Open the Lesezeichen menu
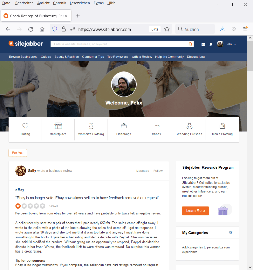Viewport: 253px width, 270px height. coord(80,3)
